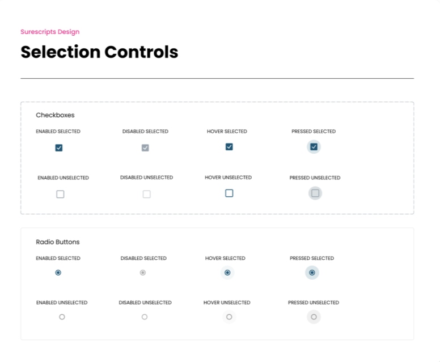Viewport: 440px width, 362px height.
Task: Check the Hover Unselected checkbox
Action: pyautogui.click(x=229, y=193)
